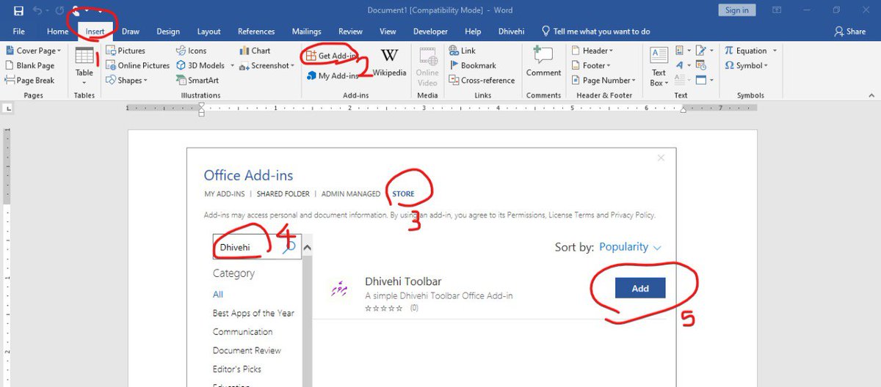
Task: Close the Office Add-ins dialog
Action: (x=661, y=158)
